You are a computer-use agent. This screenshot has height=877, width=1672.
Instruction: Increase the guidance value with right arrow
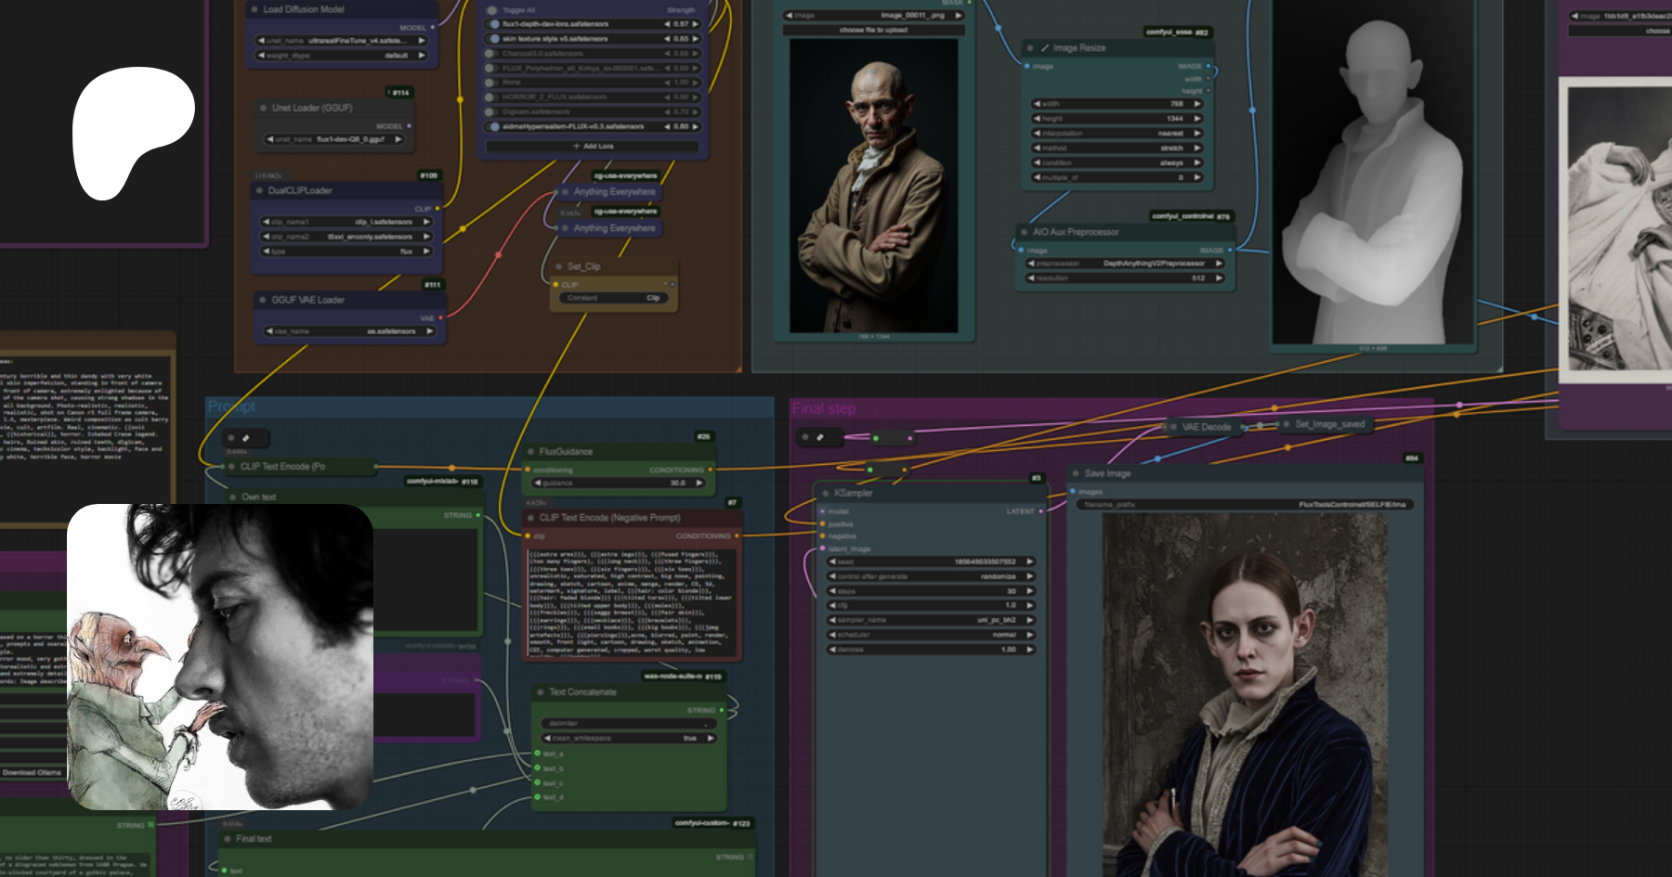pyautogui.click(x=699, y=484)
